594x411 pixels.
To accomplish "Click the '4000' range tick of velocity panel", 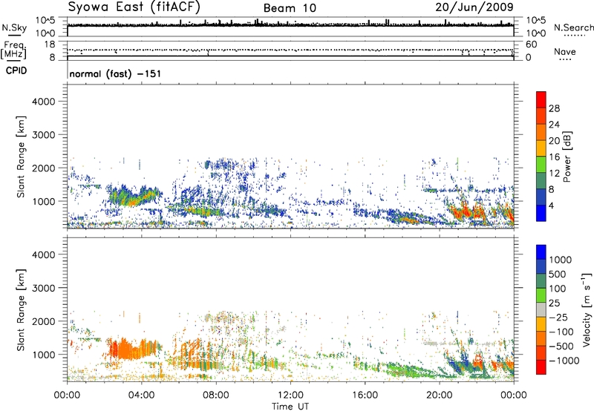I will (43, 254).
